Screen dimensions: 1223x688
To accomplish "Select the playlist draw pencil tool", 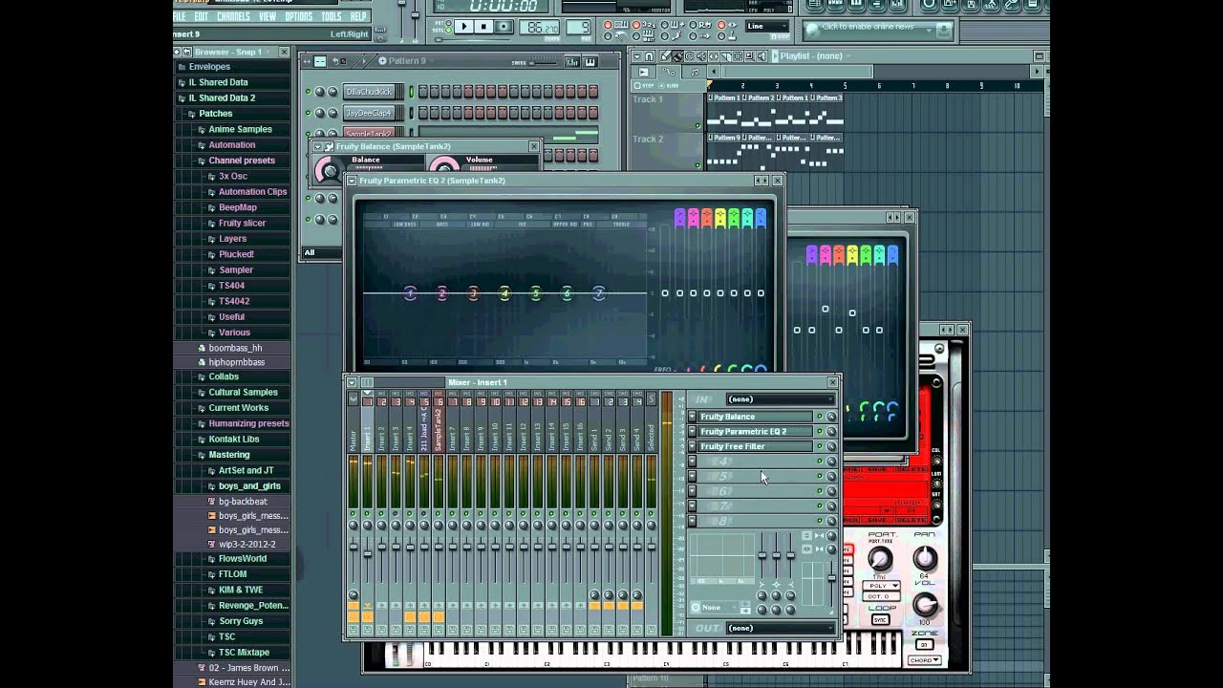I will 666,56.
